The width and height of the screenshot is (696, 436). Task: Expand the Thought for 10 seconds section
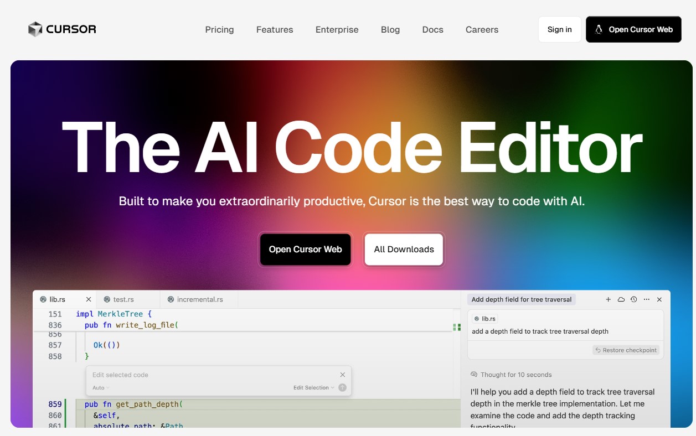(515, 375)
